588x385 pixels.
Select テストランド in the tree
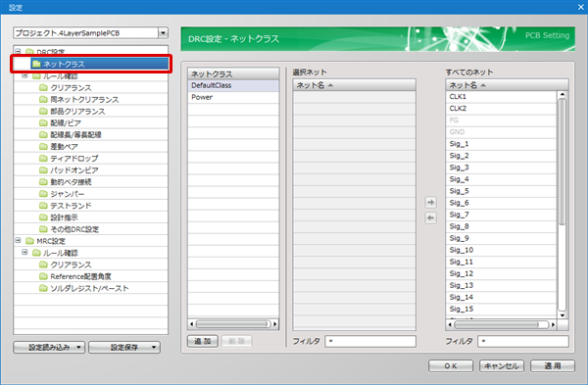tap(71, 206)
